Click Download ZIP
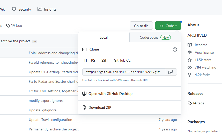 click(100, 107)
